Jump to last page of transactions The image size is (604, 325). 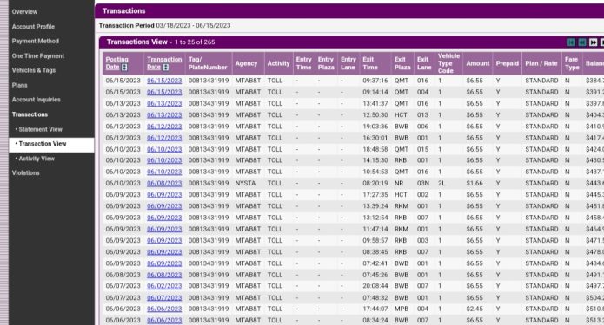coord(602,42)
